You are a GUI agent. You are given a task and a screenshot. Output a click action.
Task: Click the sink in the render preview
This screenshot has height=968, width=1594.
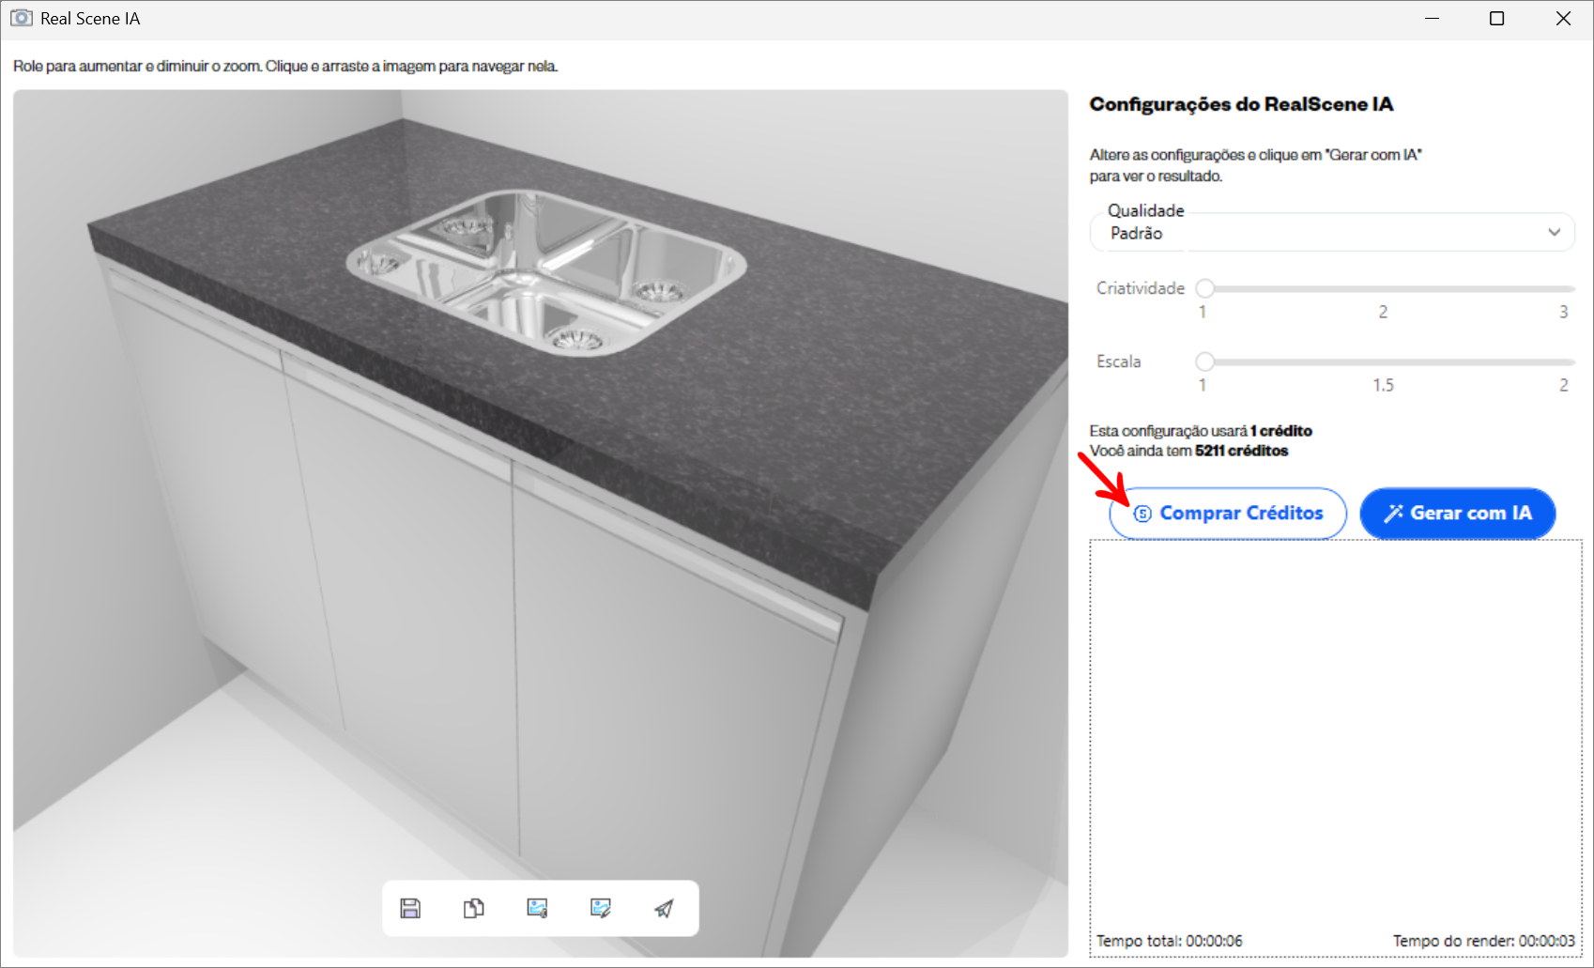click(x=547, y=272)
